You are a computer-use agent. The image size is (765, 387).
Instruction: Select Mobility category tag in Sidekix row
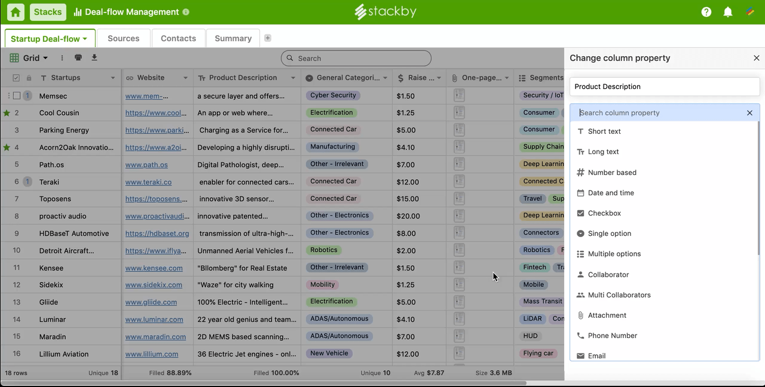point(323,285)
